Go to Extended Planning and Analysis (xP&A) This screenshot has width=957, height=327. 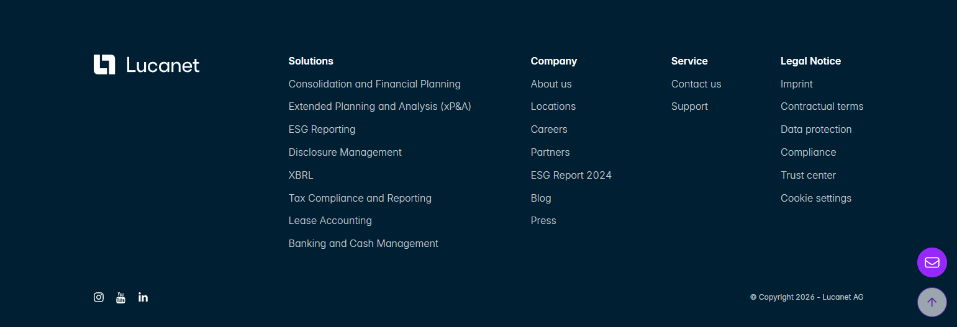(x=379, y=107)
